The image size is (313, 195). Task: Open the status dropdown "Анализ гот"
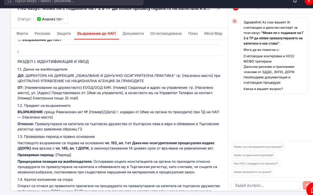coord(51,19)
